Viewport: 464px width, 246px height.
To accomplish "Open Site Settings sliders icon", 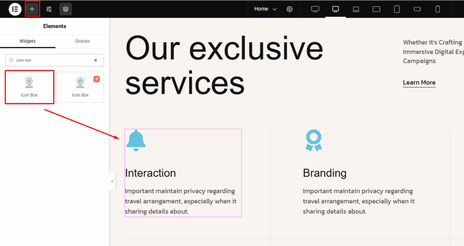I will click(x=49, y=9).
